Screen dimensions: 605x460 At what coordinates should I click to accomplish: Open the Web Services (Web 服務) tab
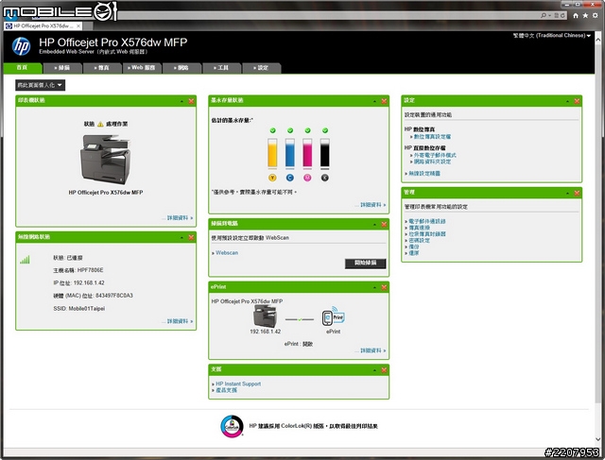point(142,68)
